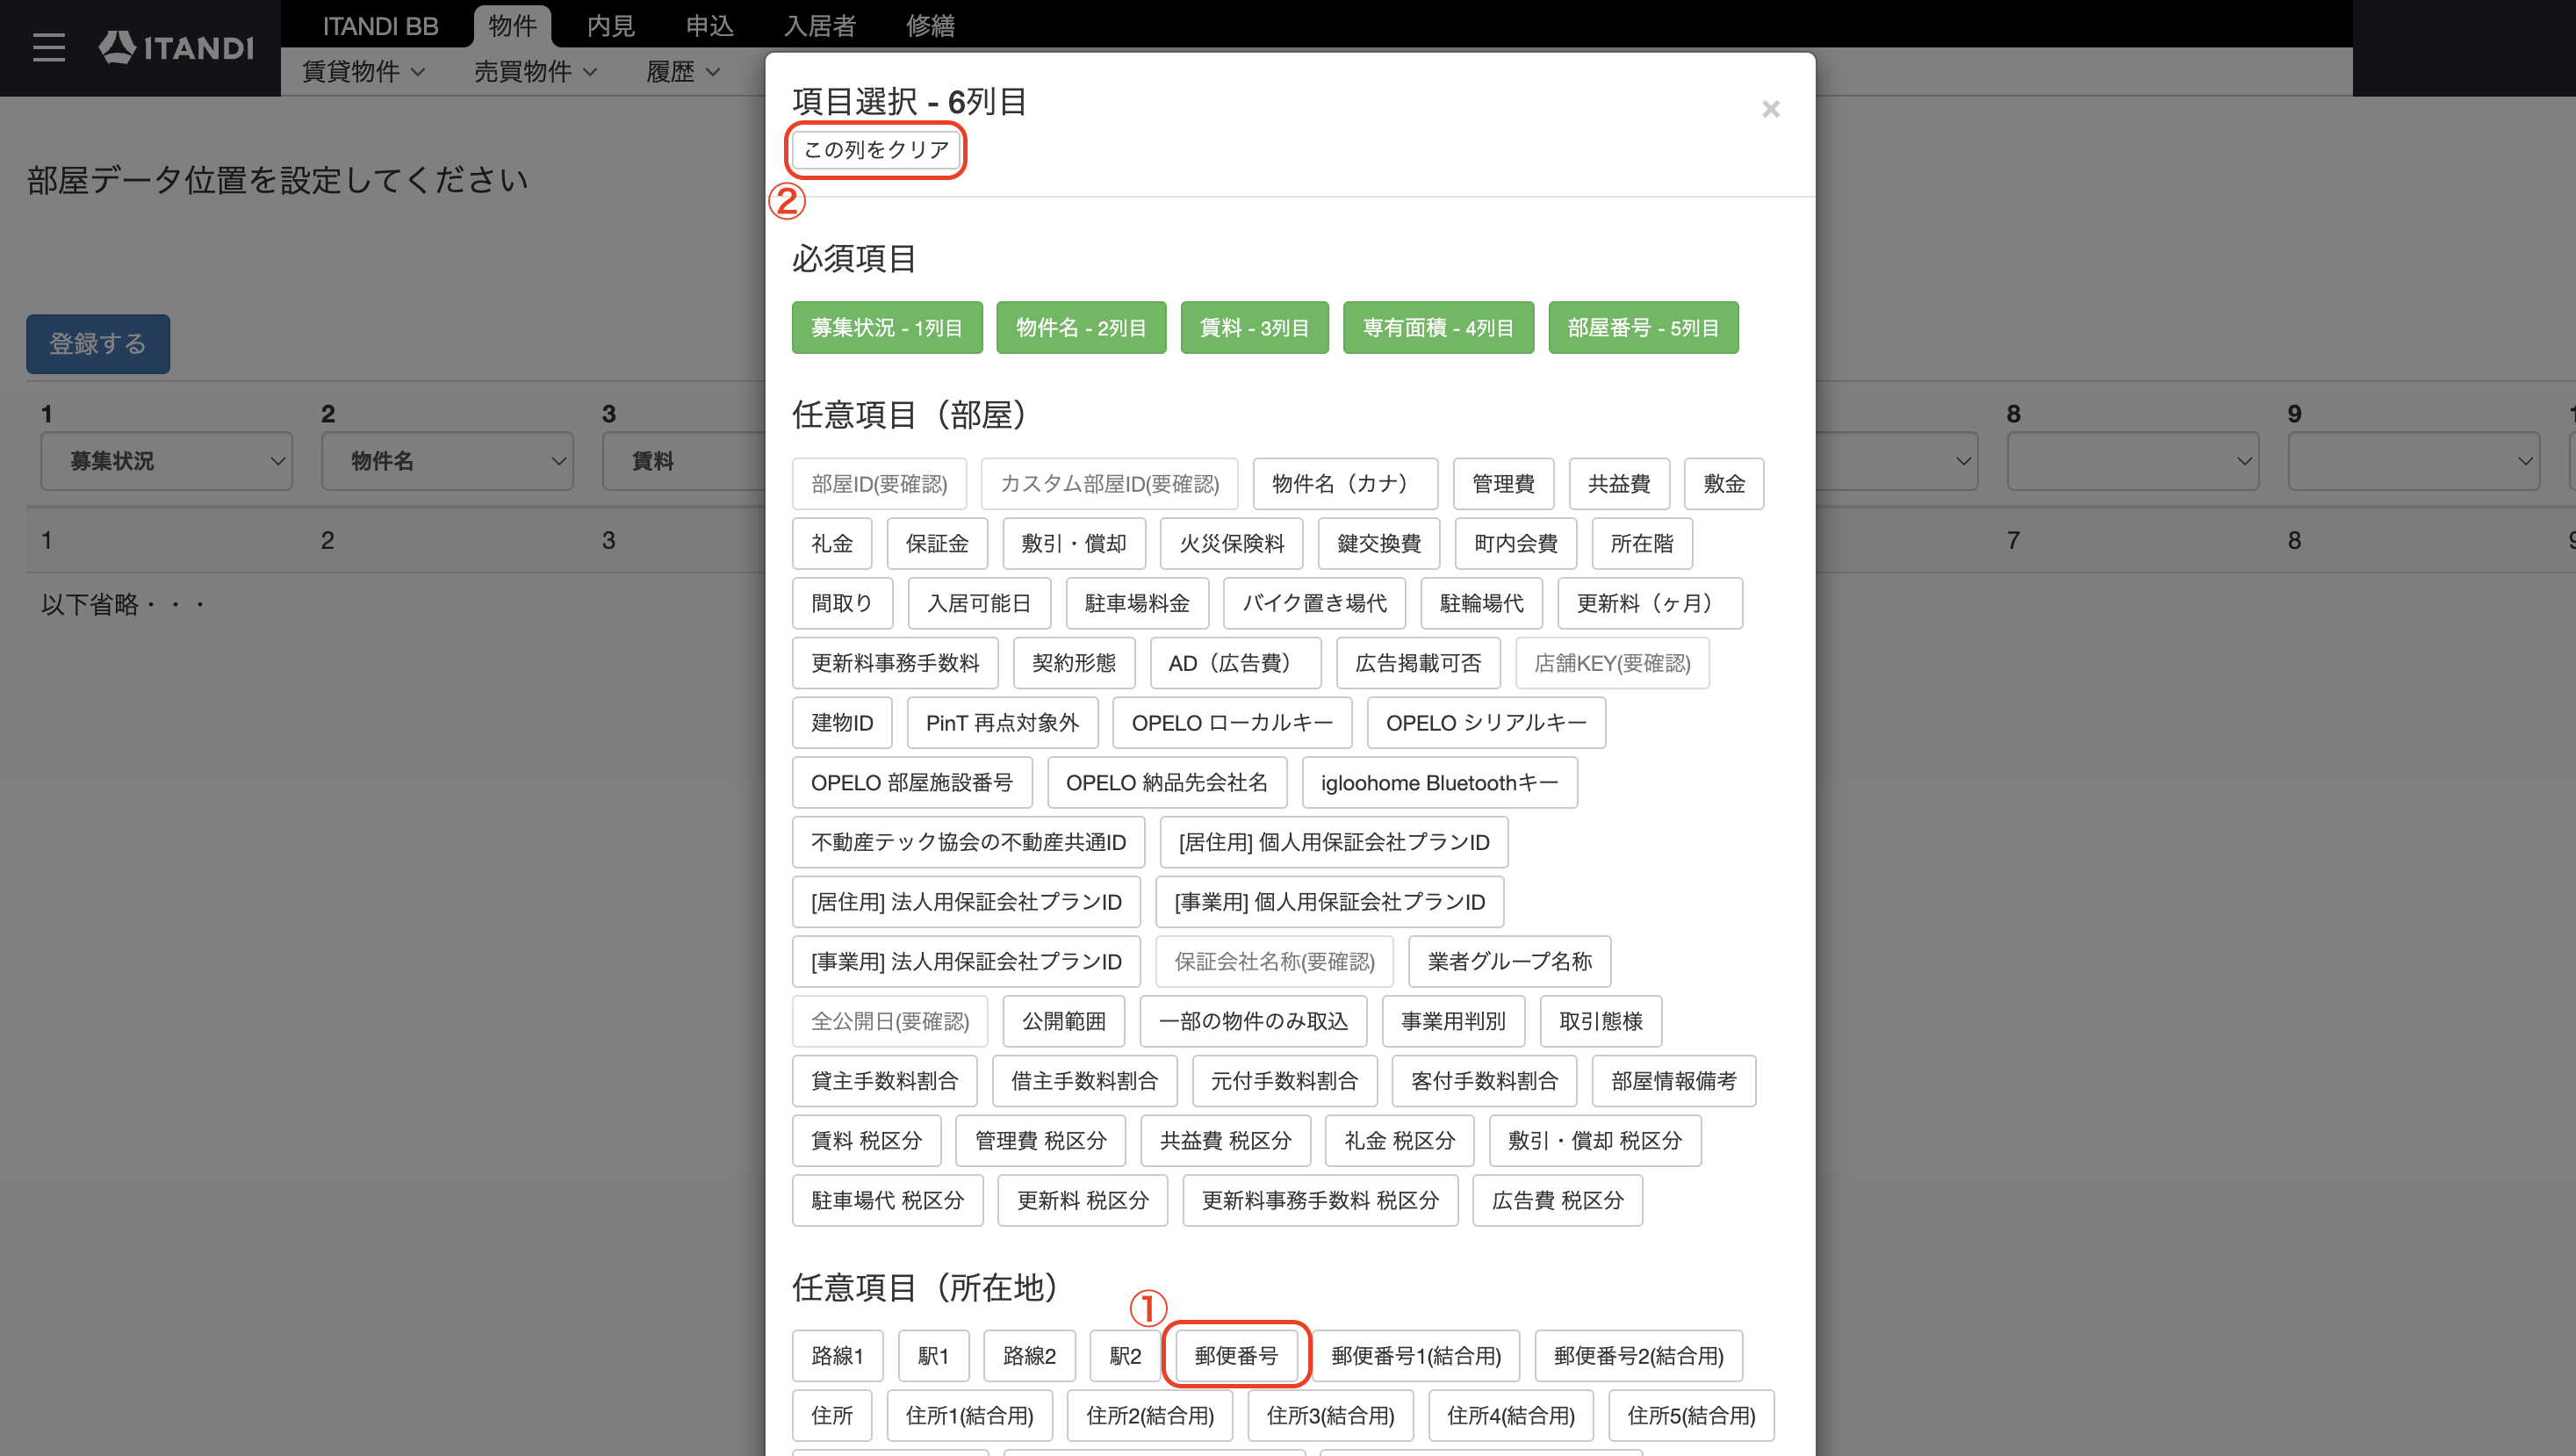
Task: Expand the 履歴 menu
Action: pos(683,72)
